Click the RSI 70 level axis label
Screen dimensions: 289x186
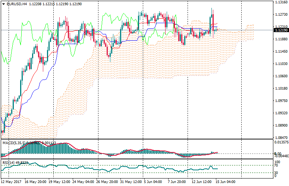coord(276,165)
